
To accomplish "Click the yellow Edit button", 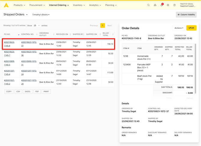I will (x=191, y=28).
